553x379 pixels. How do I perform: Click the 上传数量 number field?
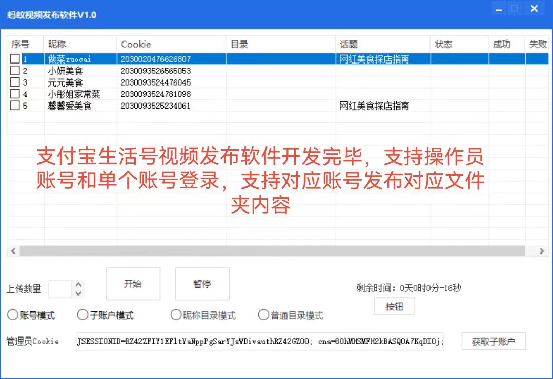pyautogui.click(x=60, y=289)
